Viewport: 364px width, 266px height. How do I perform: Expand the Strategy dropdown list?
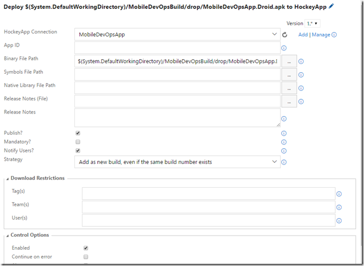177,162
